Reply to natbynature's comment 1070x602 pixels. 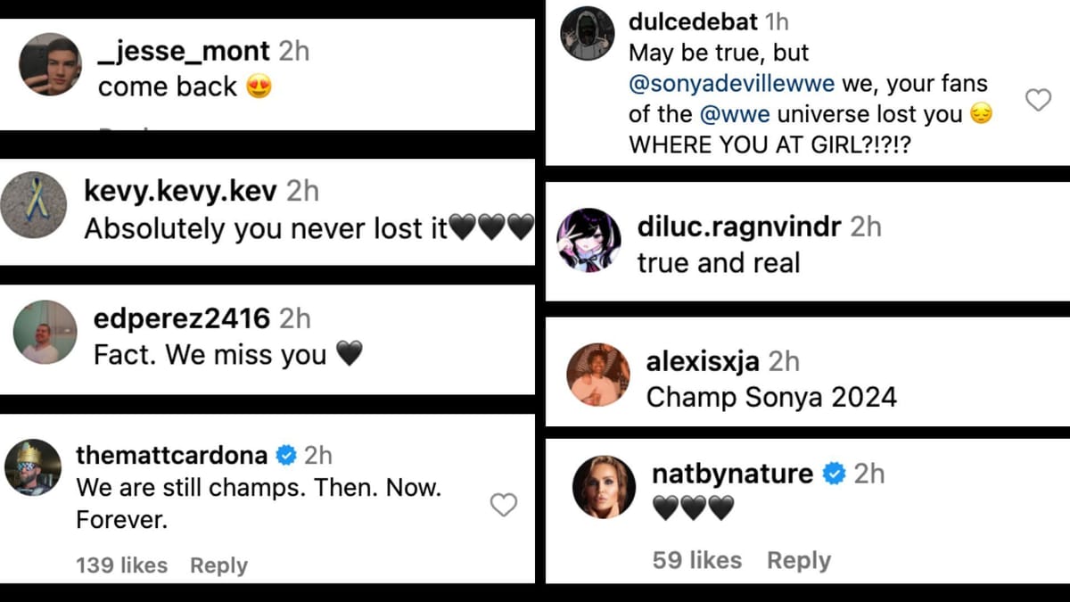(799, 560)
